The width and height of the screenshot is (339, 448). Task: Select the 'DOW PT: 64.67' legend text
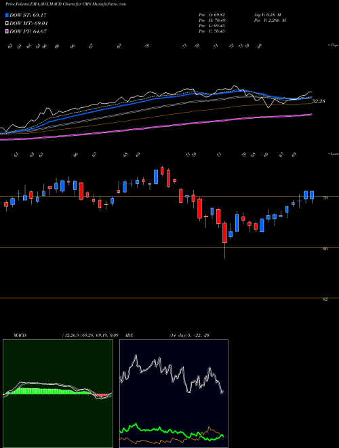click(28, 31)
